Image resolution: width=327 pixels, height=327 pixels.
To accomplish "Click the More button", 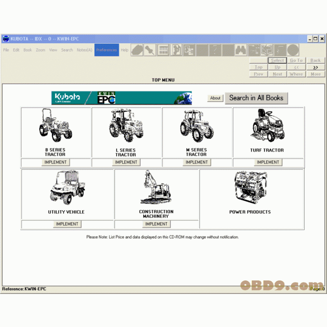I will pos(316,74).
